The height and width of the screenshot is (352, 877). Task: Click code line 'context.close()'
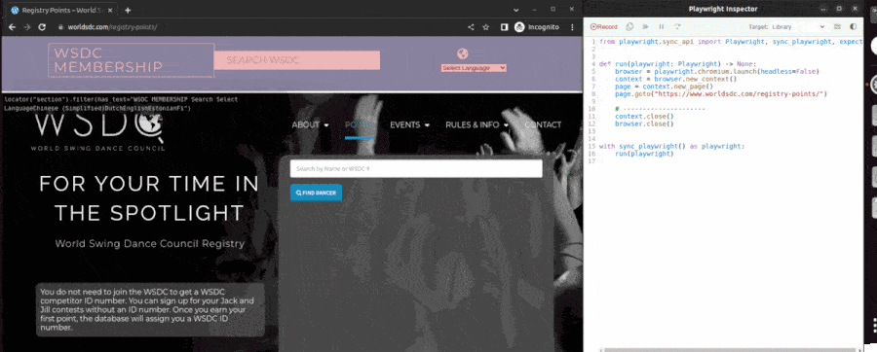tap(644, 117)
